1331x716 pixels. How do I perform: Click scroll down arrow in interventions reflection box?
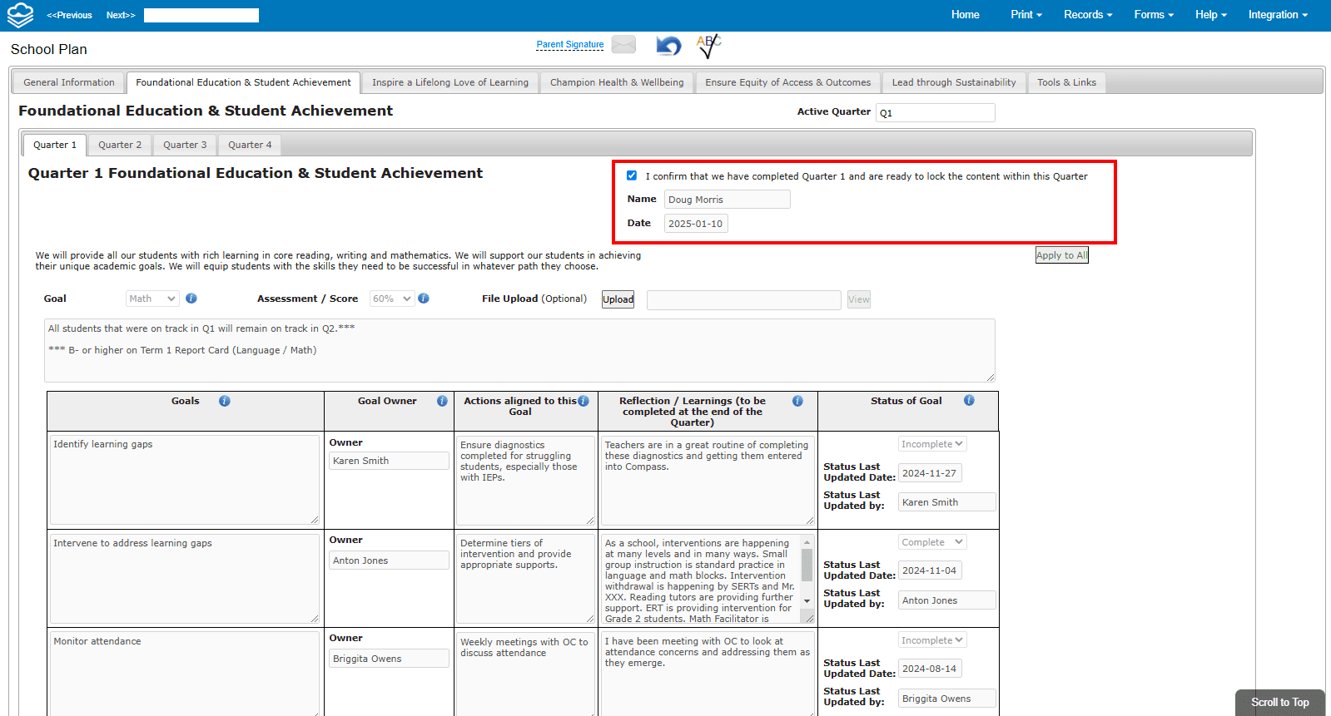click(807, 601)
